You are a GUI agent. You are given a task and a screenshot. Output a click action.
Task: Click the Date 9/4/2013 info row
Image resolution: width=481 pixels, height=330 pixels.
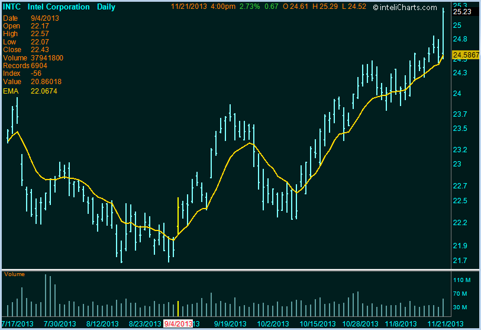click(x=31, y=18)
